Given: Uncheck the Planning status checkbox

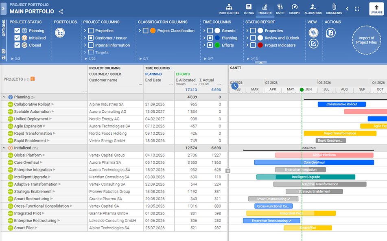Looking at the screenshot, I should click(17, 31).
